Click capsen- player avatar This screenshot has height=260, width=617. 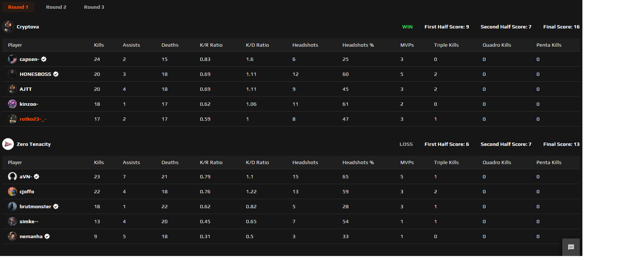click(x=12, y=60)
